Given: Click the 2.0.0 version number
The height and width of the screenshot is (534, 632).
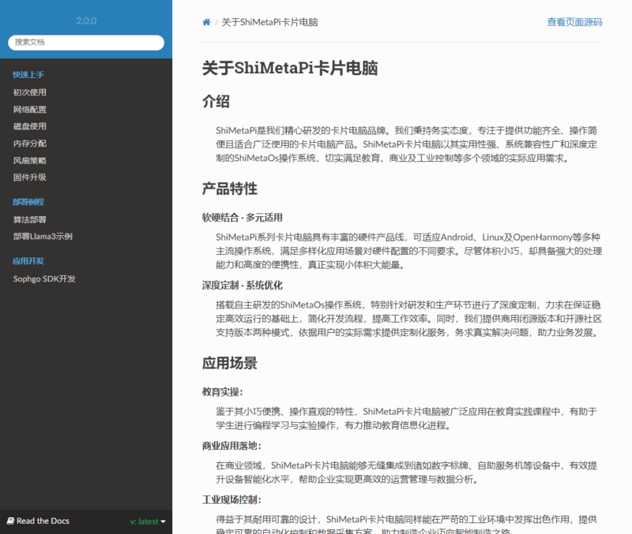Looking at the screenshot, I should (86, 21).
